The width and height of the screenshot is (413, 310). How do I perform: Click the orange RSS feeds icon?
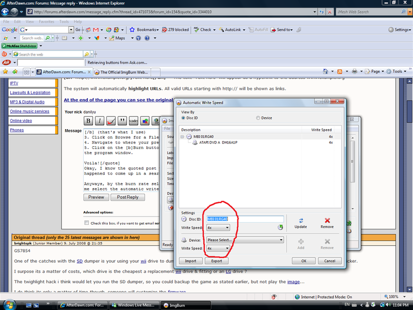click(x=340, y=71)
